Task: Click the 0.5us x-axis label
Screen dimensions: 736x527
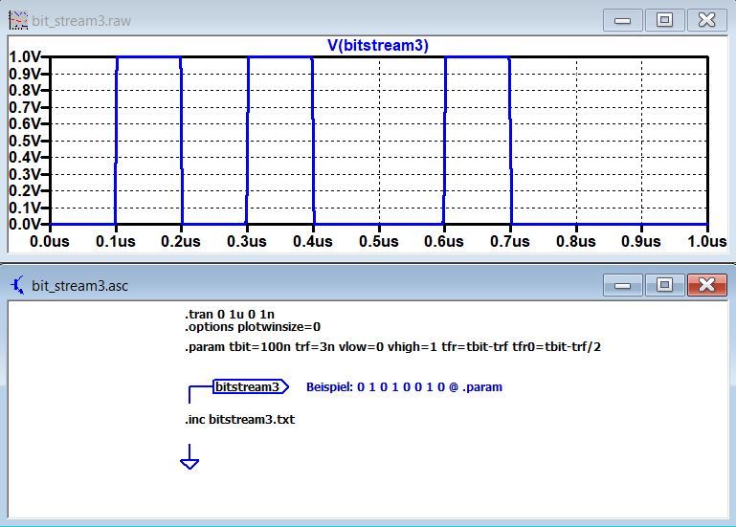Action: pos(379,241)
